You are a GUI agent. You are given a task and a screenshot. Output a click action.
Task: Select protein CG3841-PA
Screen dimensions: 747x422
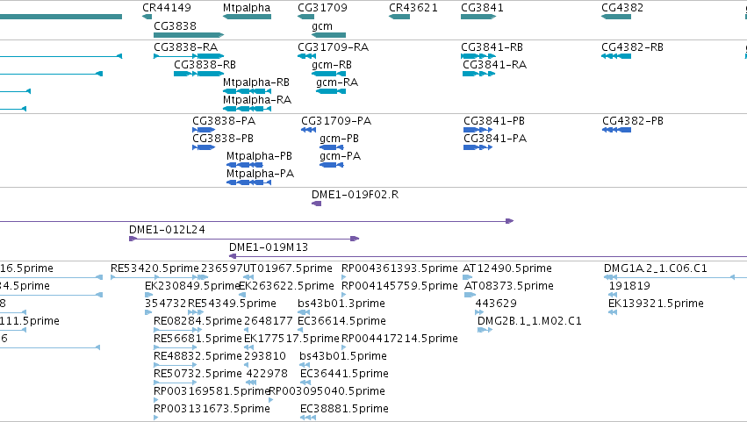point(495,139)
